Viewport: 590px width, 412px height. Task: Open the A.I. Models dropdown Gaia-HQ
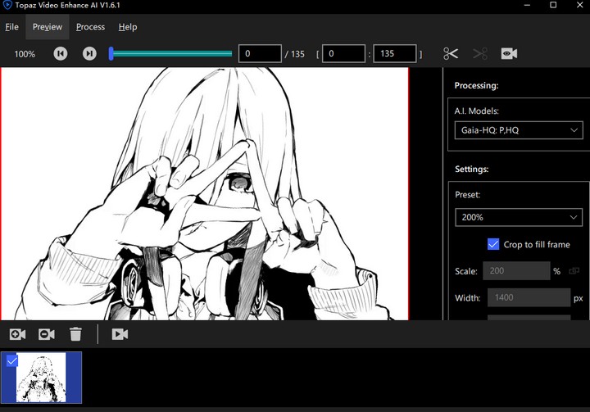point(519,130)
